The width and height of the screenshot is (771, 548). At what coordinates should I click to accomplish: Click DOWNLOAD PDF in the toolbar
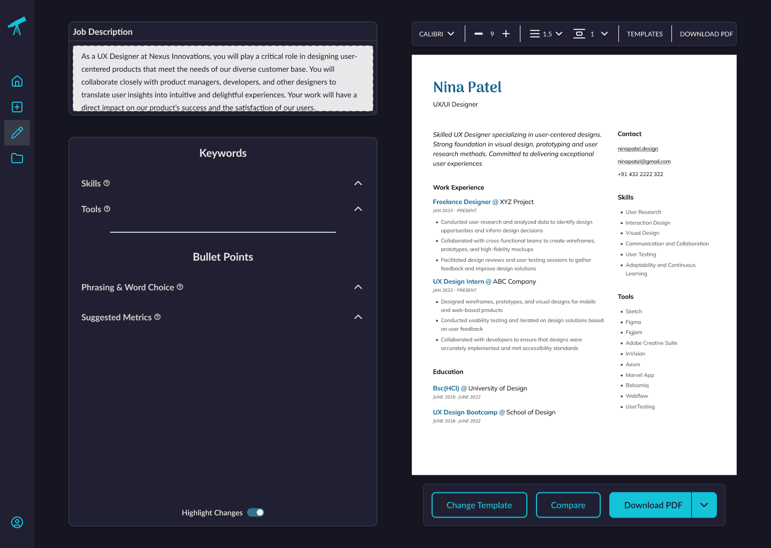706,34
